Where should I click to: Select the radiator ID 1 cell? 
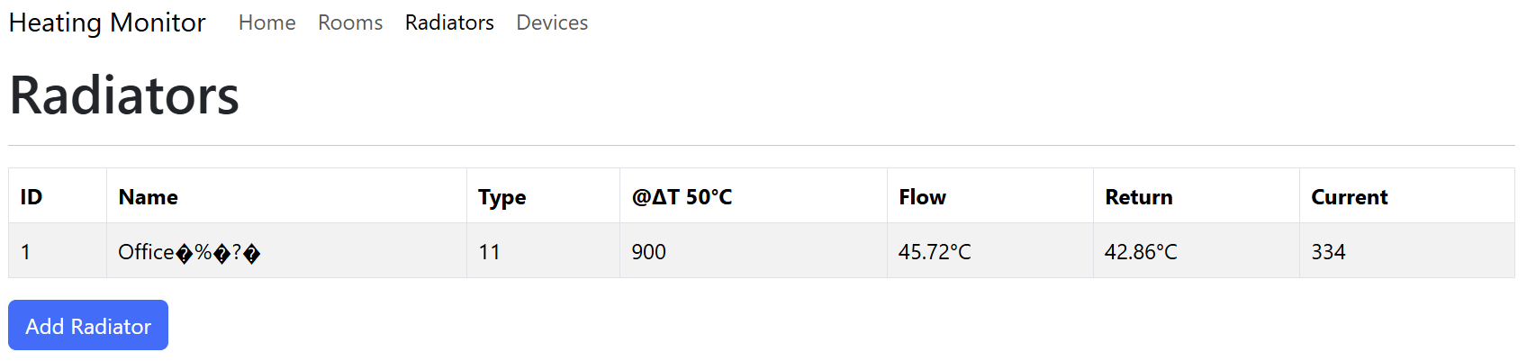[x=26, y=252]
